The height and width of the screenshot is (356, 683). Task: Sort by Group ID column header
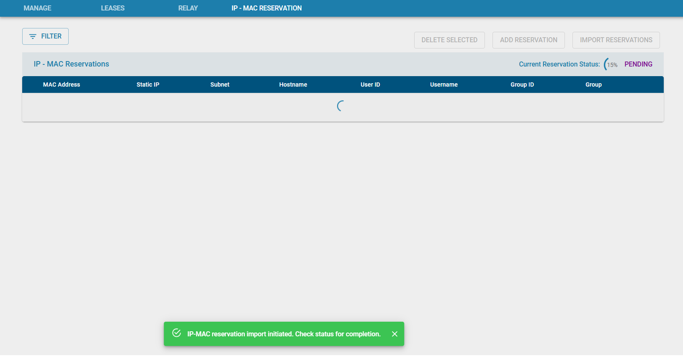point(522,85)
